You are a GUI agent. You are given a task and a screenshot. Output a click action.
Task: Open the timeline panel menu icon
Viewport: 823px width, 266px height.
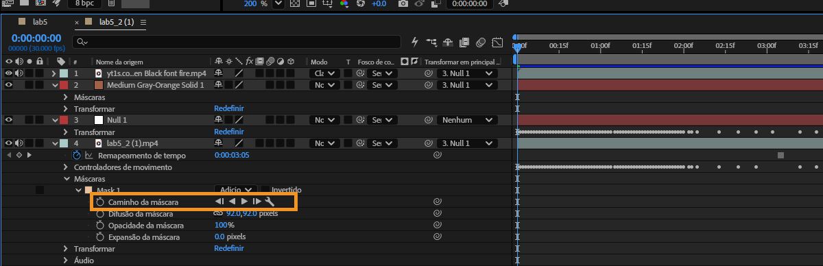pyautogui.click(x=143, y=22)
